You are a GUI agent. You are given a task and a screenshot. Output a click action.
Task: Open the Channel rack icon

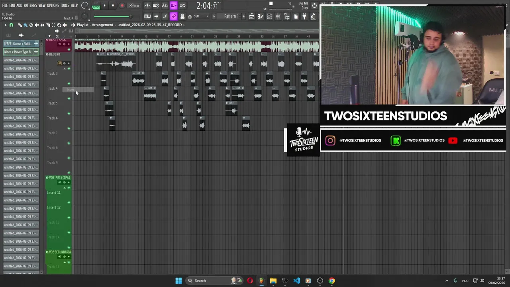click(269, 16)
